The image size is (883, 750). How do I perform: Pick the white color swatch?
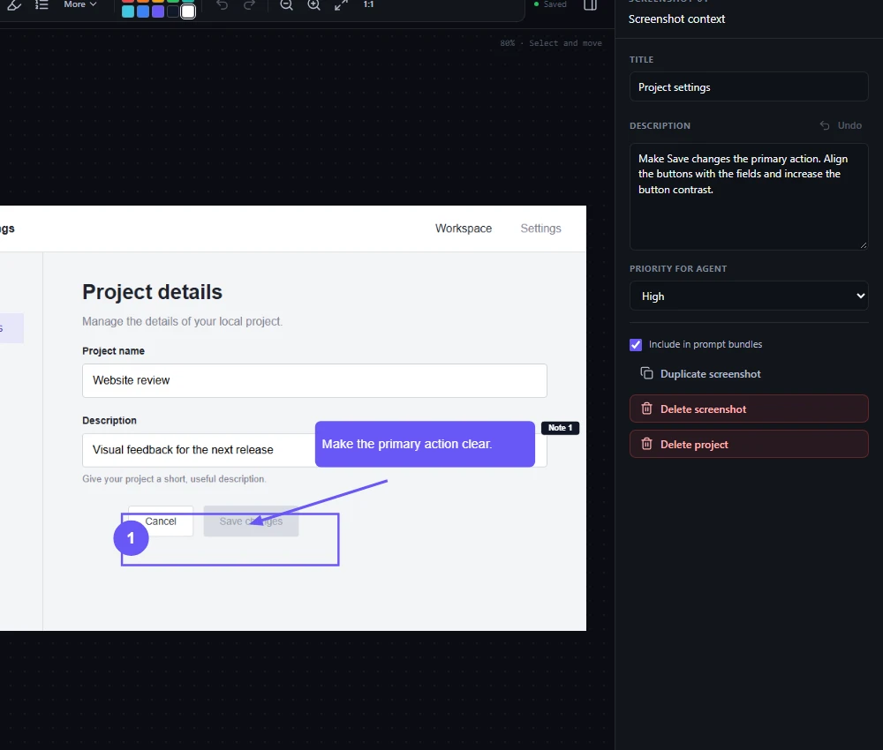coord(188,11)
